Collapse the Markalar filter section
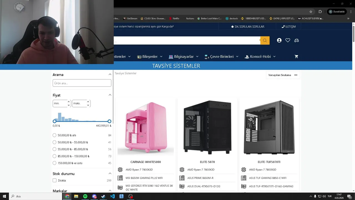355x200 pixels. coord(110,191)
